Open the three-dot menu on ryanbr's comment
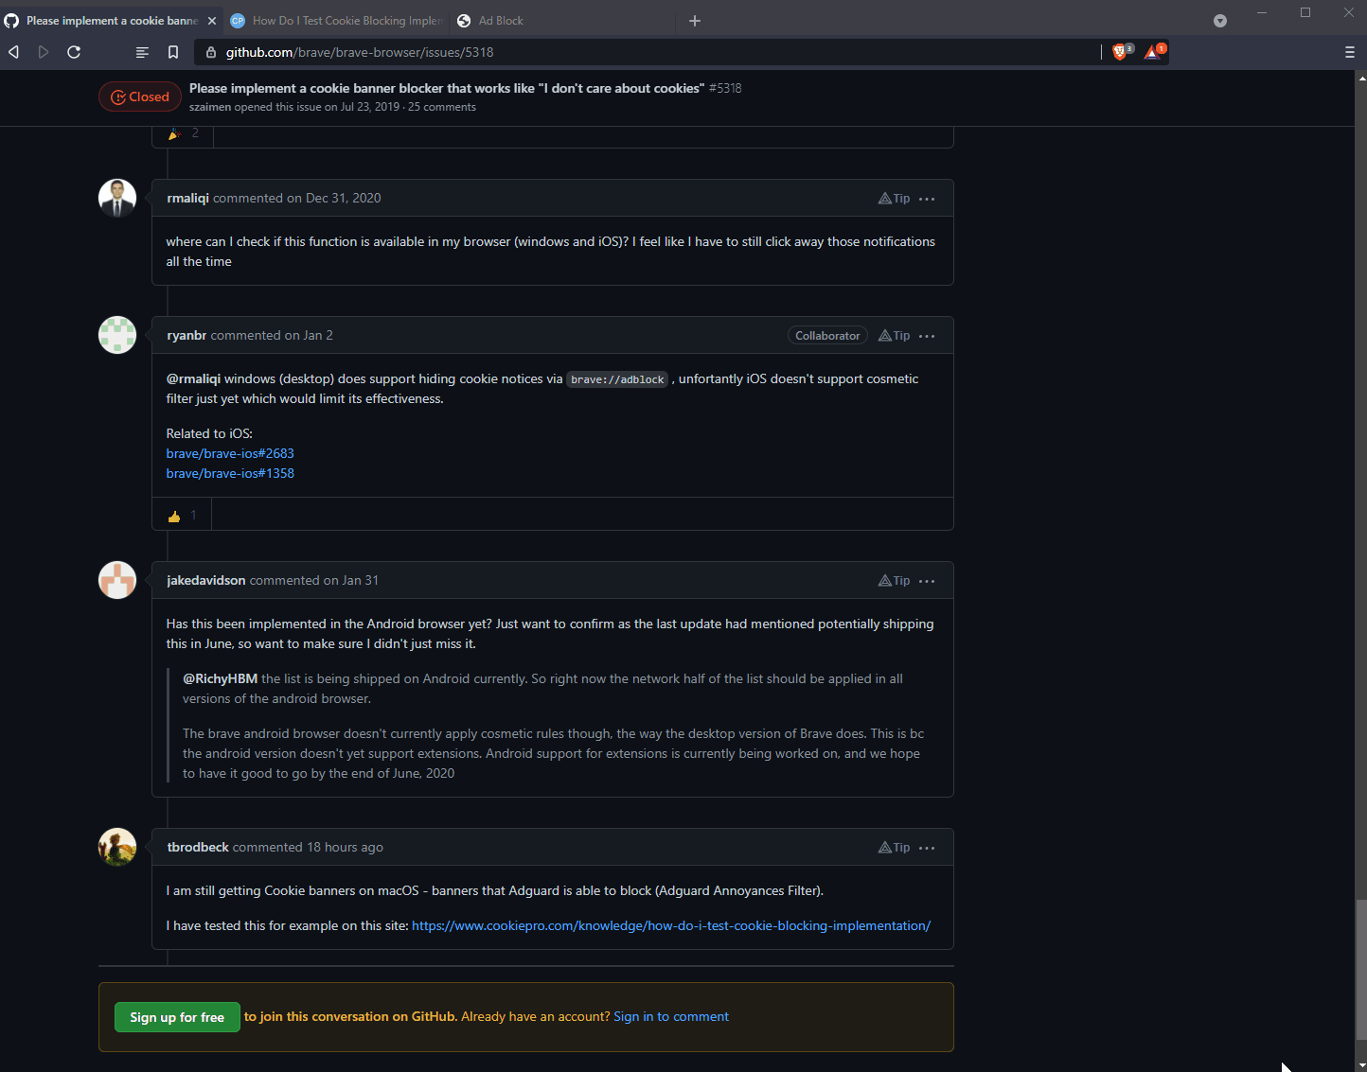The height and width of the screenshot is (1072, 1367). tap(927, 336)
